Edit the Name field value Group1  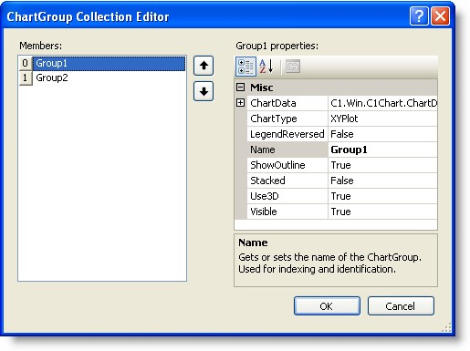tap(382, 150)
